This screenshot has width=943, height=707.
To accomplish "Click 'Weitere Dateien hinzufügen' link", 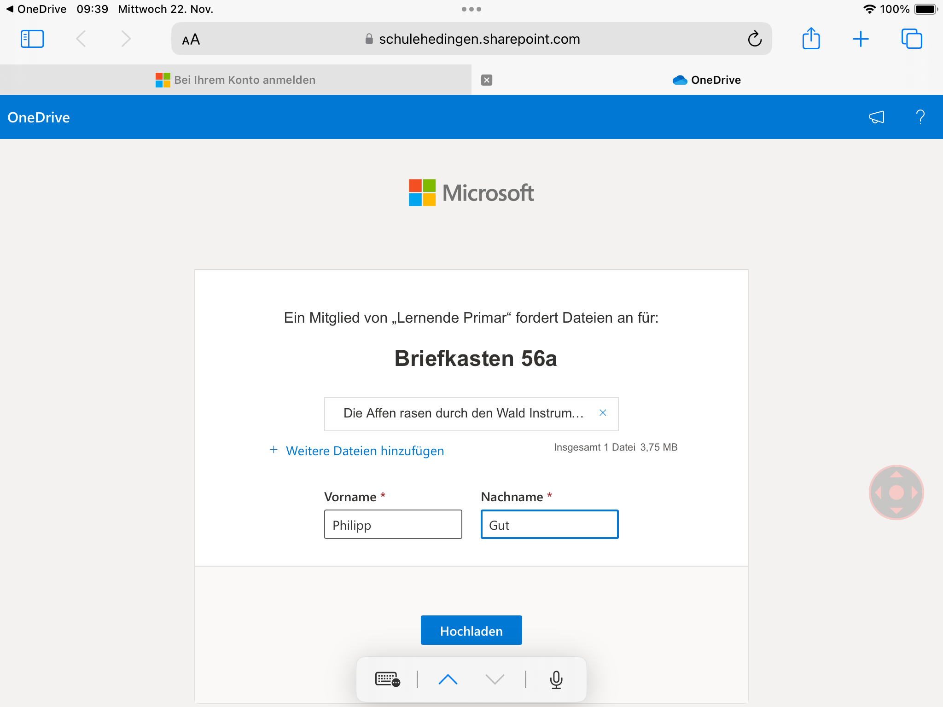I will [364, 451].
